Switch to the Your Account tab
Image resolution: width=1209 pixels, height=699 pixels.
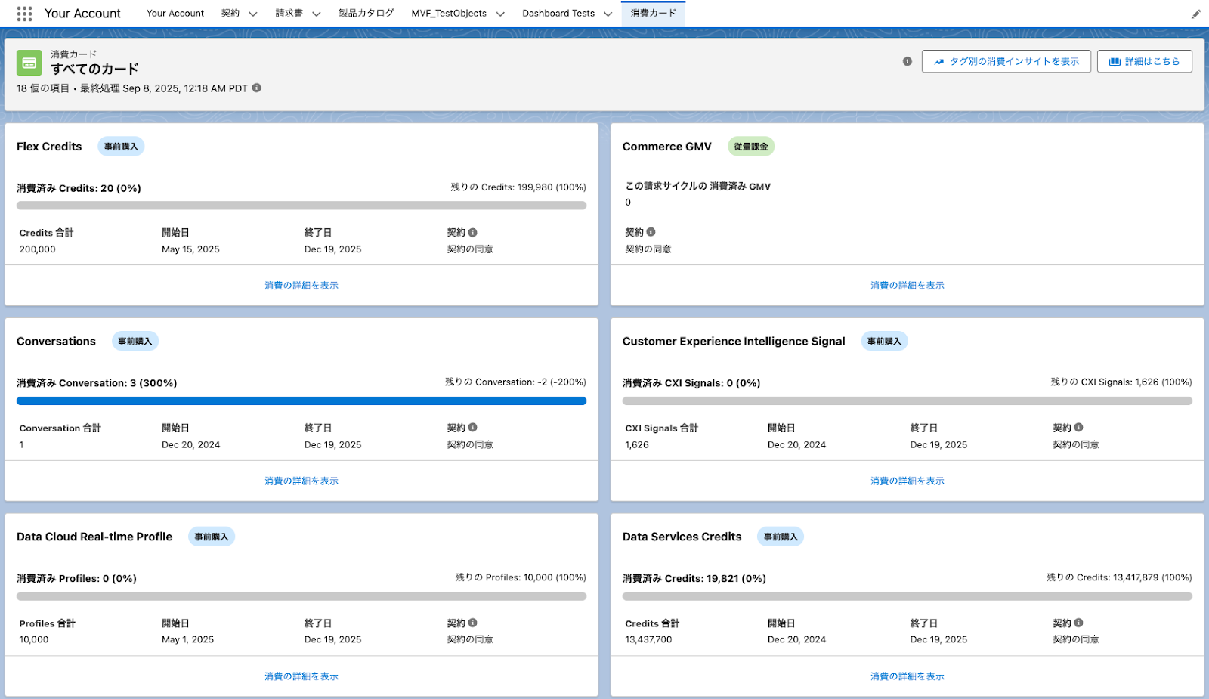point(175,13)
